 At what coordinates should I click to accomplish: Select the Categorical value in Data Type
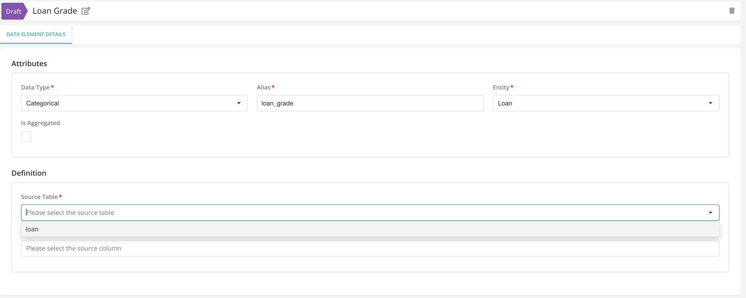(42, 103)
